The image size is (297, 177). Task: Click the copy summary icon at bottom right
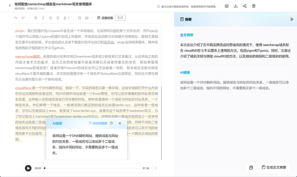pyautogui.click(x=251, y=167)
